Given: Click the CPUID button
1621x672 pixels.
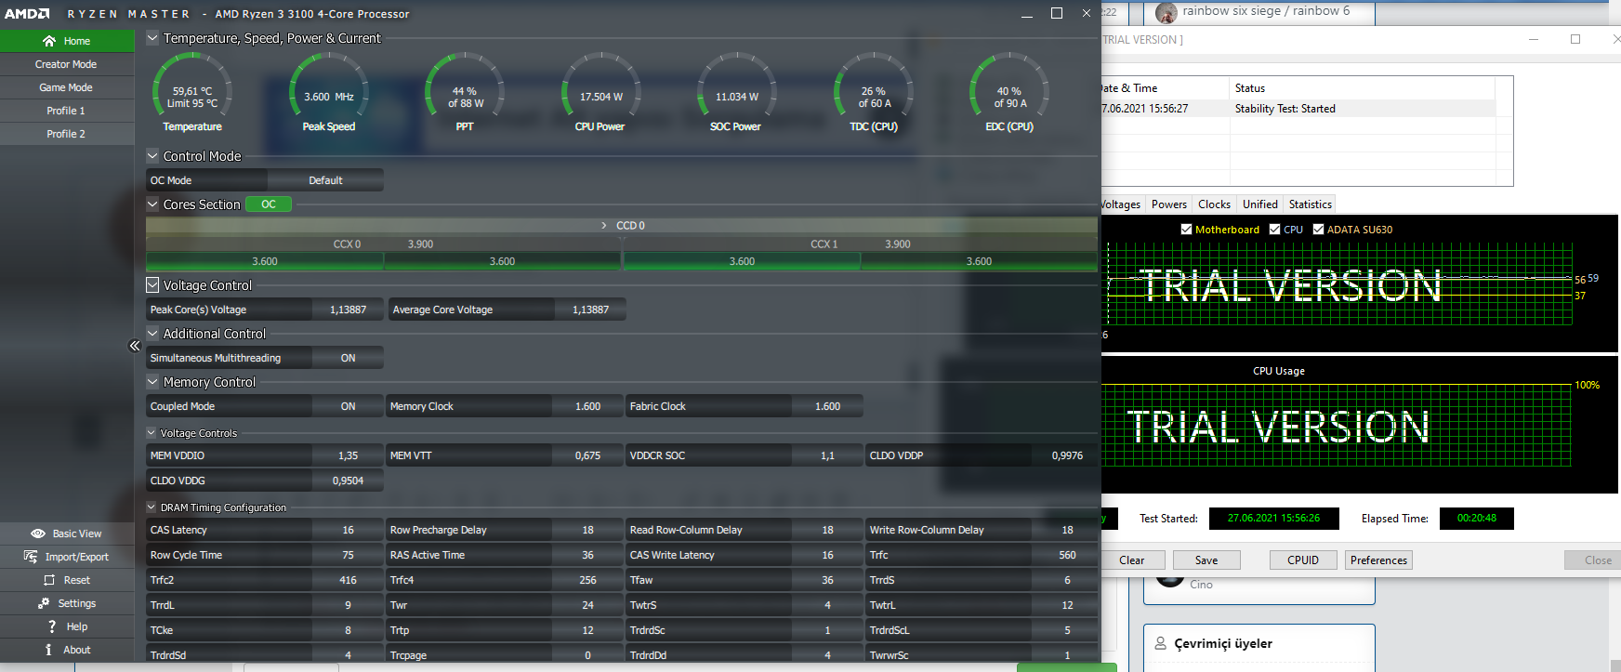Looking at the screenshot, I should (1303, 560).
